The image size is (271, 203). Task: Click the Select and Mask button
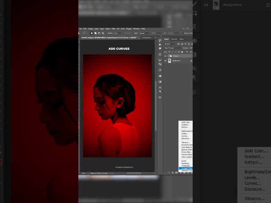tap(188, 33)
